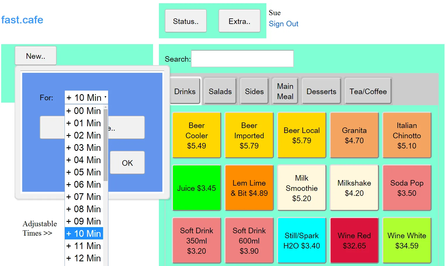Switch to the Drinks tab
The image size is (446, 266).
pos(185,91)
